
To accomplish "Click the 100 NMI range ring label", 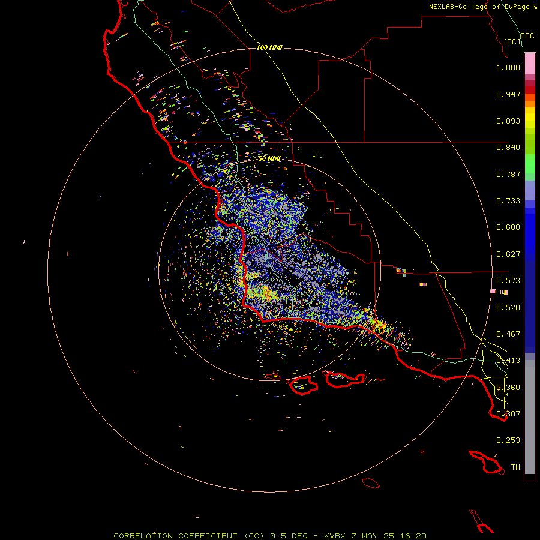I will (269, 47).
